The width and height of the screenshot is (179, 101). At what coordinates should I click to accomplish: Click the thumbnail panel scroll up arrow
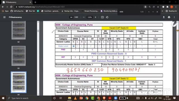(x=38, y=22)
